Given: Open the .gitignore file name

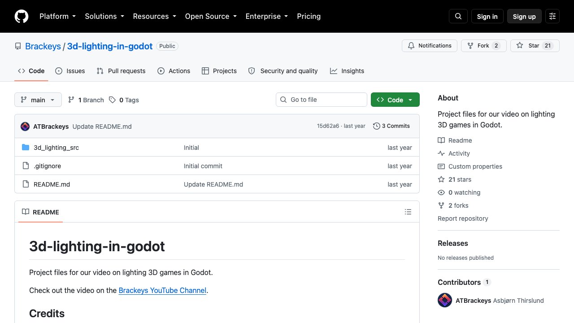Looking at the screenshot, I should click(x=47, y=166).
